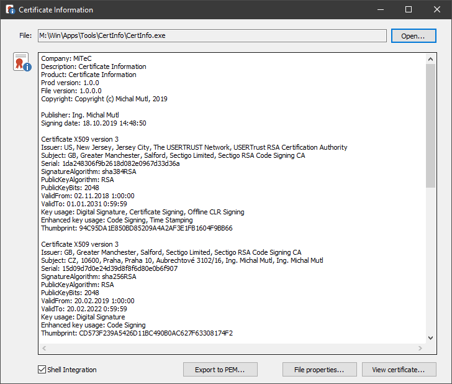This screenshot has height=384, width=452.
Task: Click the 'Product: Certificate Information' line
Action: coord(89,75)
